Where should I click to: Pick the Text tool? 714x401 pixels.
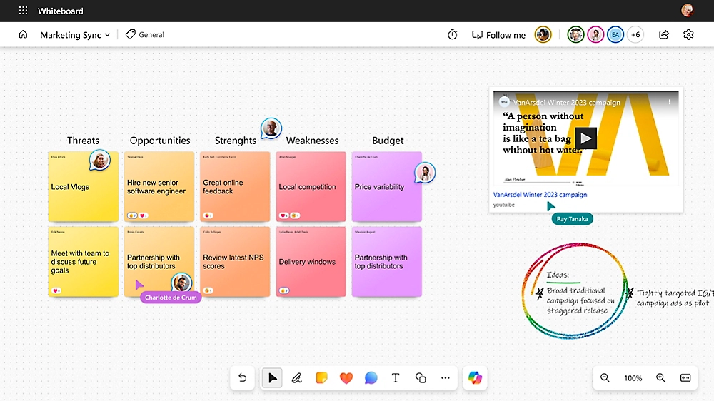[396, 378]
